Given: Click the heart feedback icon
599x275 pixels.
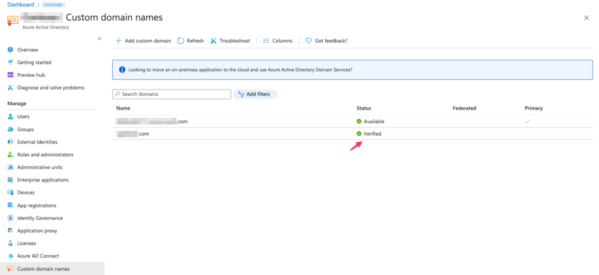Looking at the screenshot, I should click(x=309, y=40).
